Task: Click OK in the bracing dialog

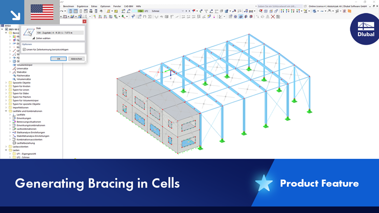Action: pyautogui.click(x=58, y=59)
